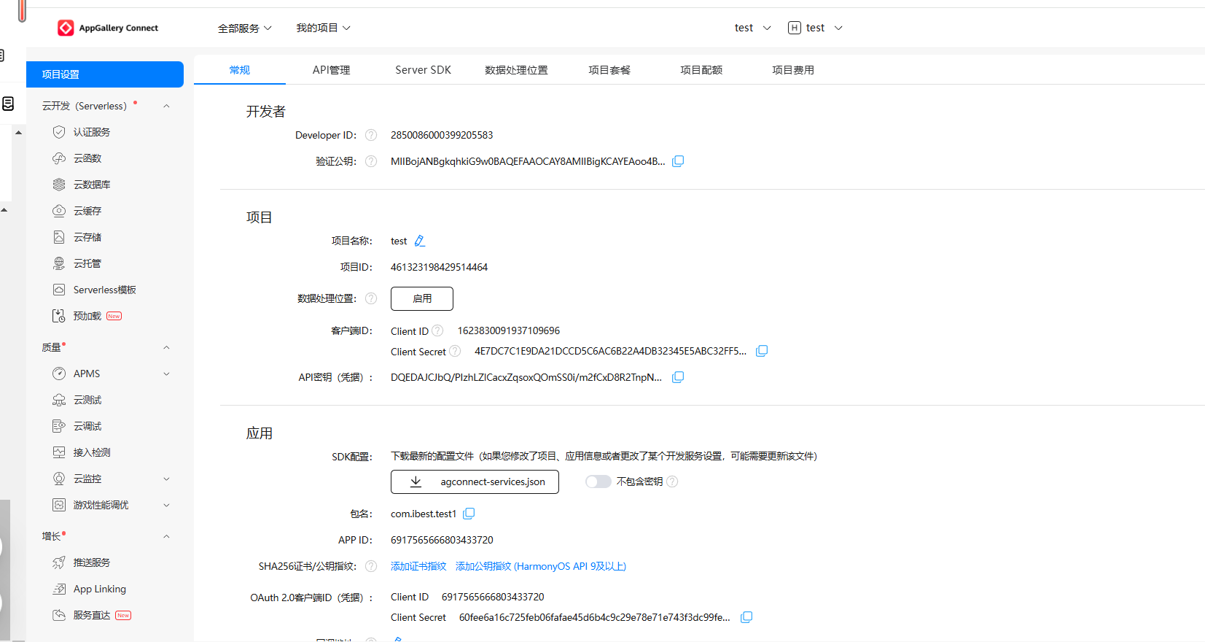Click the Developer ID value 2850086000399205583
The height and width of the screenshot is (642, 1205).
442,135
